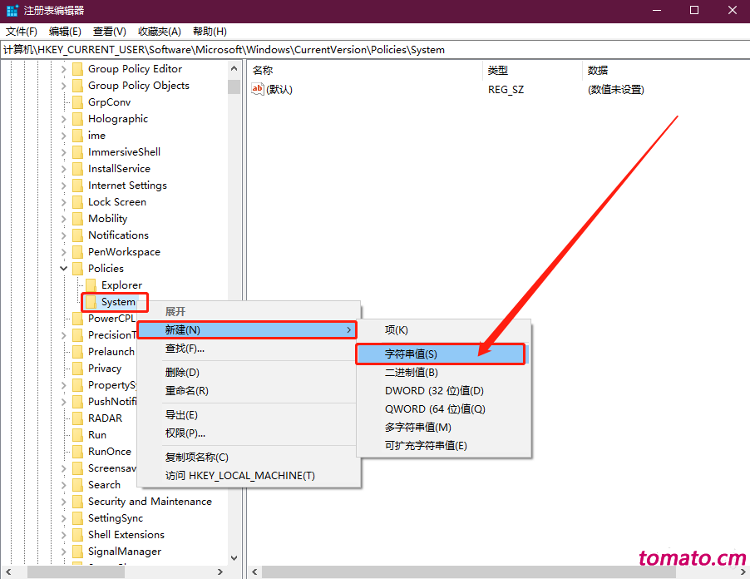Click the Privacy folder icon
This screenshot has height=579, width=750.
point(77,369)
